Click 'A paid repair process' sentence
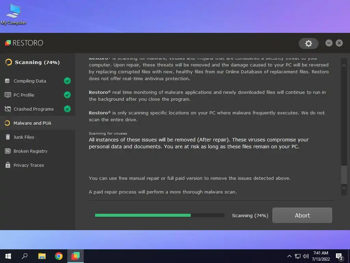 point(163,192)
